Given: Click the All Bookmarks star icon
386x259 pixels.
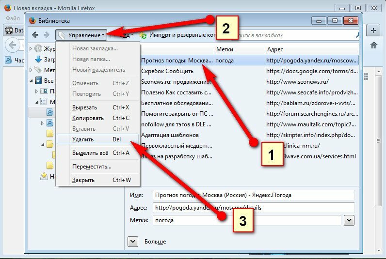Looking at the screenshot, I should coord(39,80).
